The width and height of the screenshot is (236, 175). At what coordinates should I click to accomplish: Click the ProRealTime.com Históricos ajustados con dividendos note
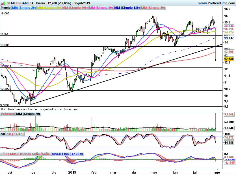[x=39, y=109]
